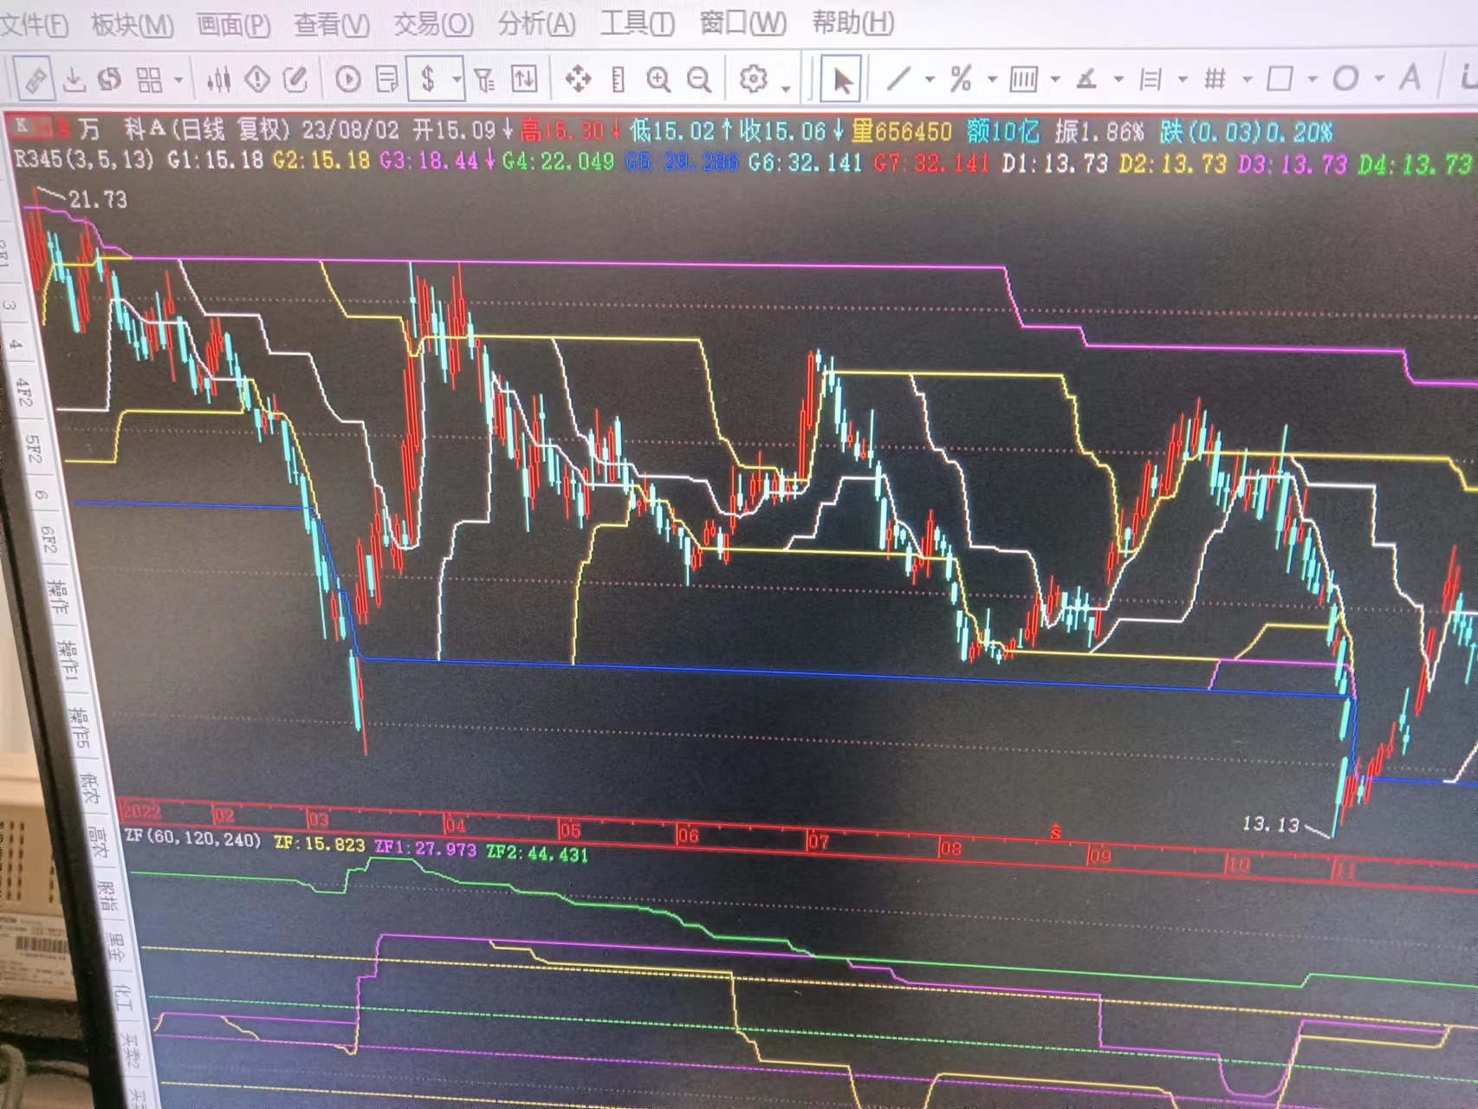Select the percent retracement tool
The width and height of the screenshot is (1478, 1109).
click(x=961, y=80)
